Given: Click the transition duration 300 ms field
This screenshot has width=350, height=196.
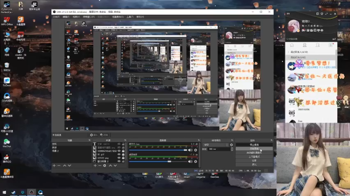Looking at the screenshot, I should coord(219,149).
